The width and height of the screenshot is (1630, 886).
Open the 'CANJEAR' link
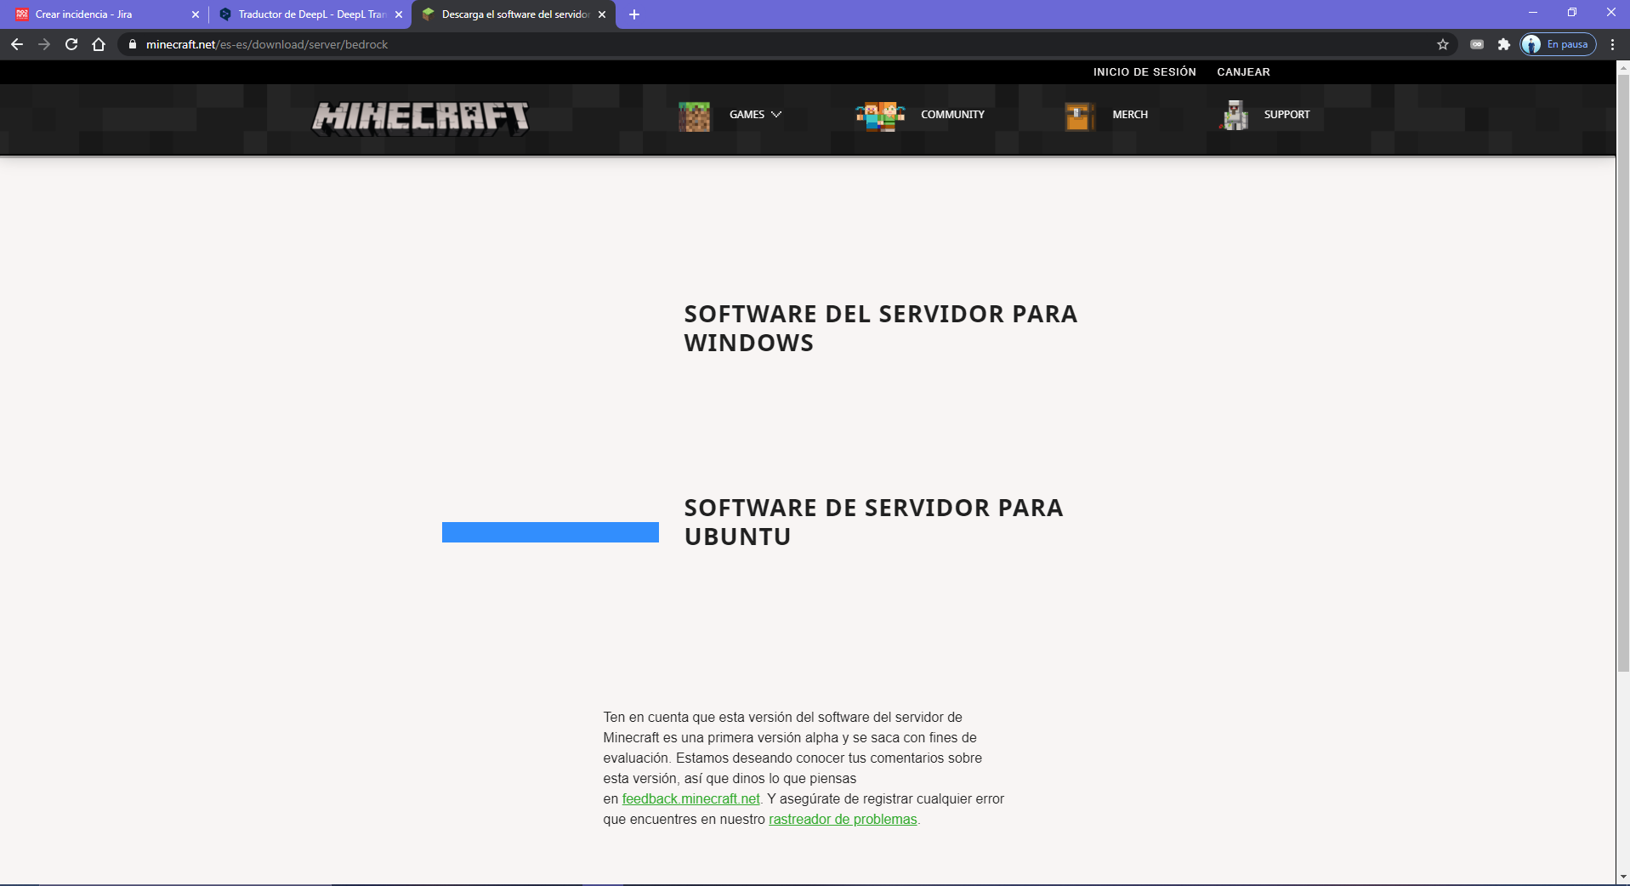(x=1243, y=72)
